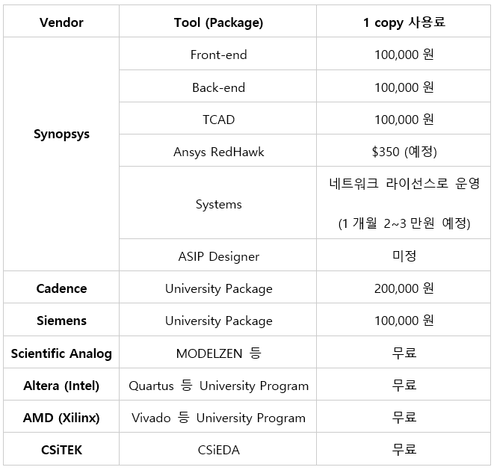The height and width of the screenshot is (470, 494).
Task: Select the Siemens vendor cell
Action: tap(61, 321)
